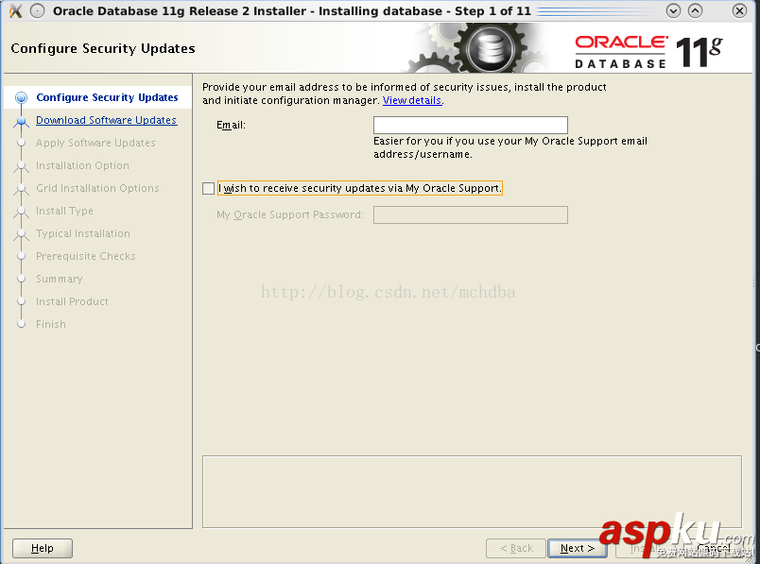Screen dimensions: 760x564
Task: Open the window menu circle button
Action: click(x=37, y=10)
